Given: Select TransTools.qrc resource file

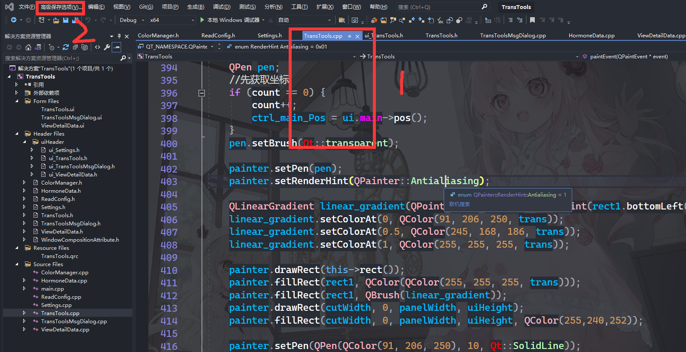Looking at the screenshot, I should click(x=60, y=256).
